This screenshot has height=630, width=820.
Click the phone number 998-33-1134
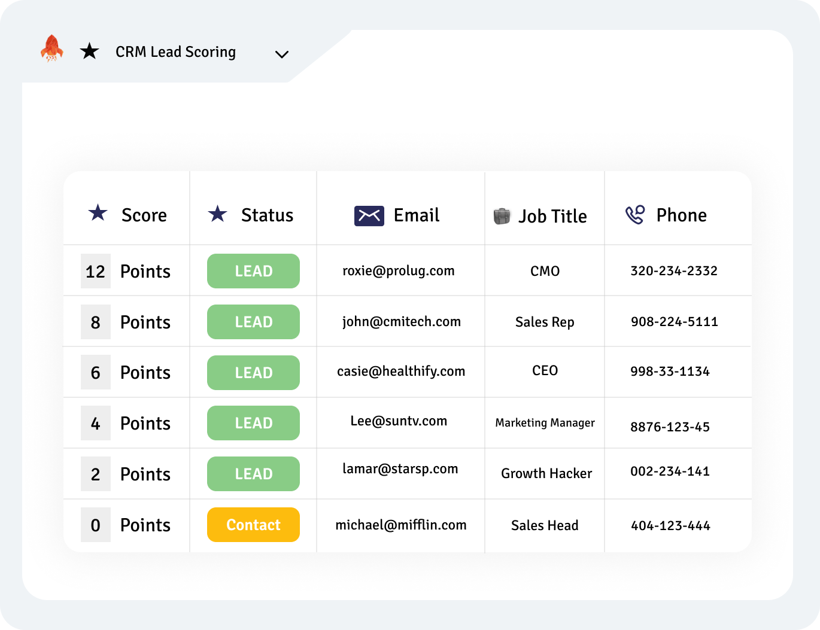[x=671, y=371]
